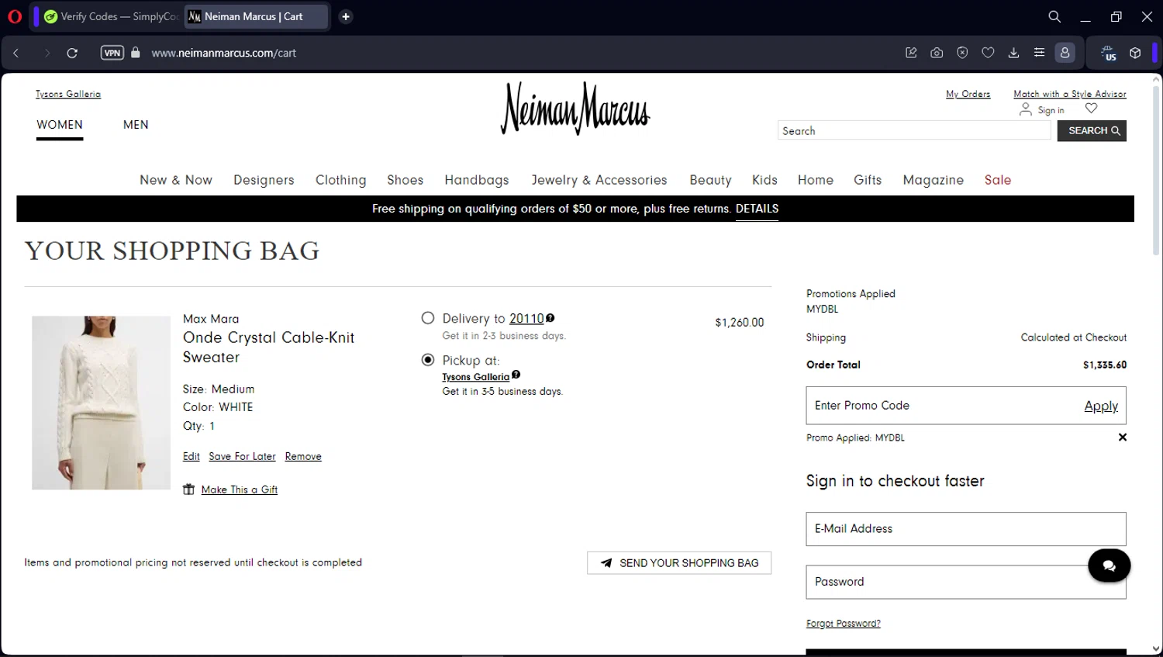Remove applied promo MYDBL with X
The width and height of the screenshot is (1163, 657).
click(x=1122, y=437)
